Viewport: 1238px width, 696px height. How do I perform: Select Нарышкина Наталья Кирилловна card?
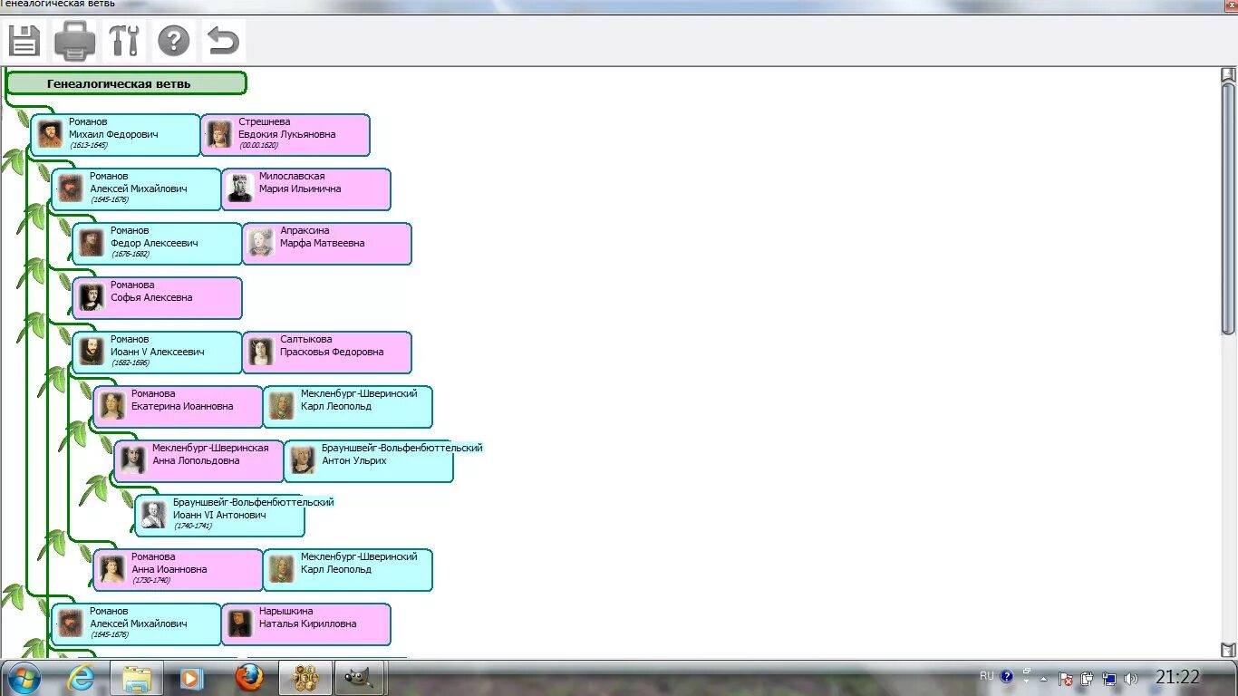[x=306, y=624]
